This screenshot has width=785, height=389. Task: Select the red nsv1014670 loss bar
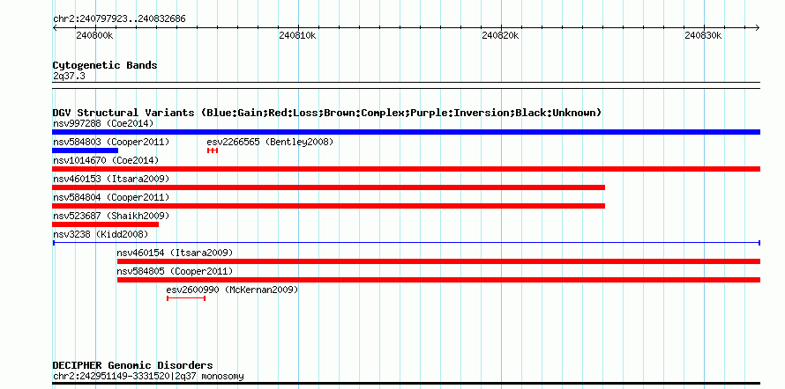pyautogui.click(x=406, y=169)
